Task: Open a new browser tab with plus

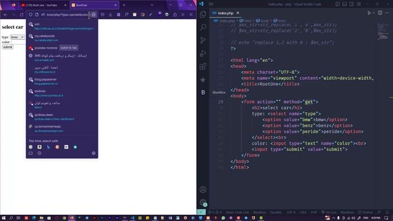Action: tap(124, 5)
